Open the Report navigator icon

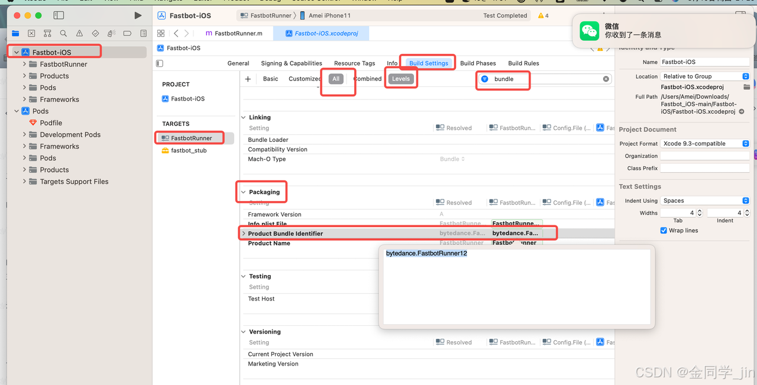click(x=144, y=34)
